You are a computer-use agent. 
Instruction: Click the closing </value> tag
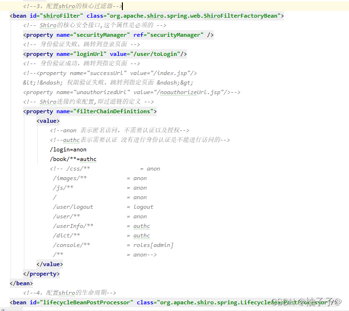point(50,264)
